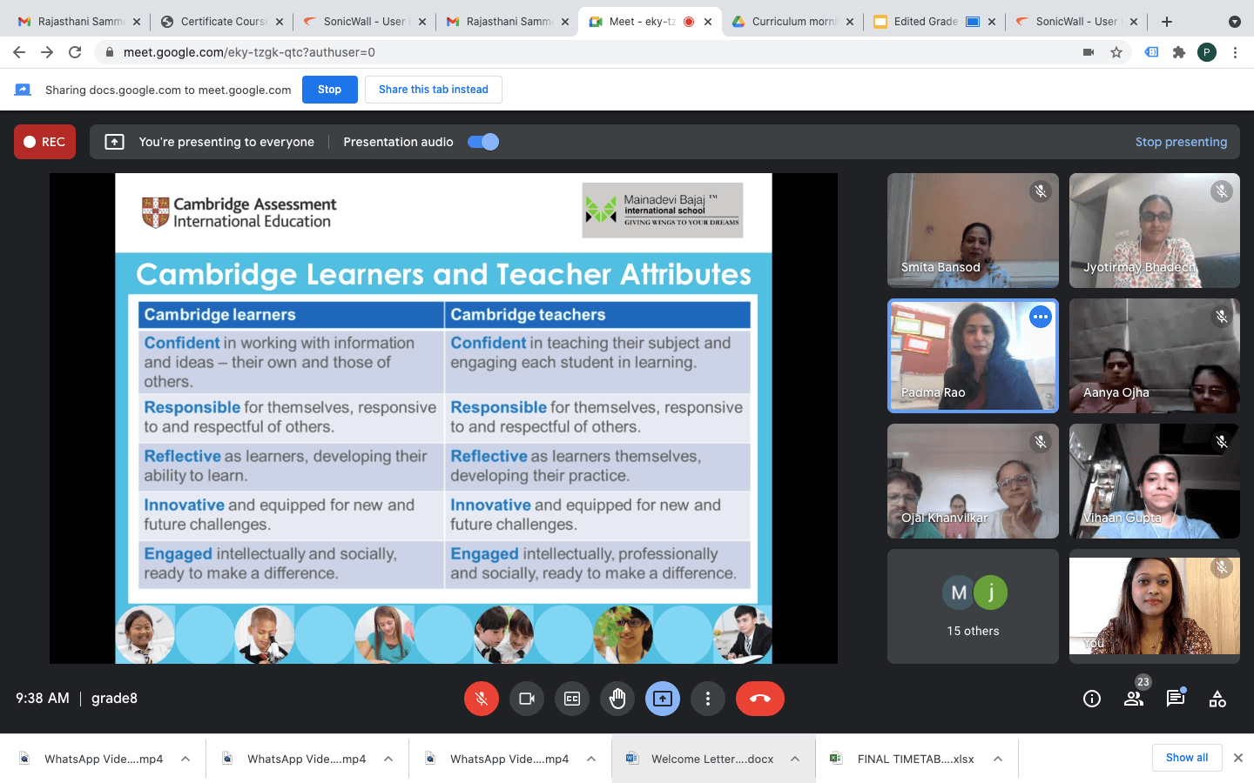Turn off camera button in Meet controls
This screenshot has height=783, width=1254.
[x=527, y=699]
